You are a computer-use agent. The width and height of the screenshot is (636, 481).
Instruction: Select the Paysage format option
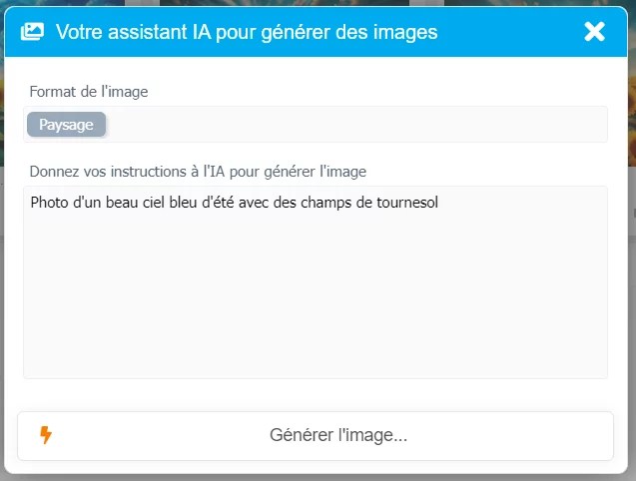(66, 125)
